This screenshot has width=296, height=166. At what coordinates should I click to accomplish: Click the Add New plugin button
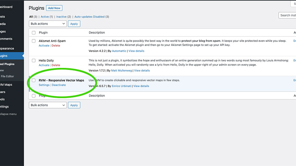tap(54, 8)
